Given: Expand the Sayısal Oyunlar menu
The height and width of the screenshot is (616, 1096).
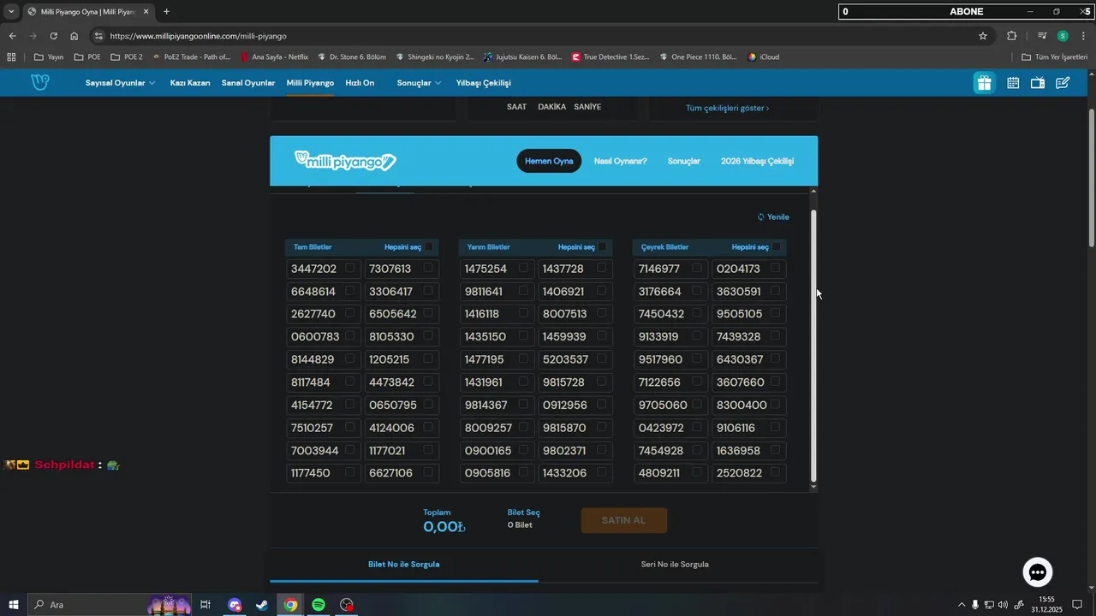Looking at the screenshot, I should (120, 83).
